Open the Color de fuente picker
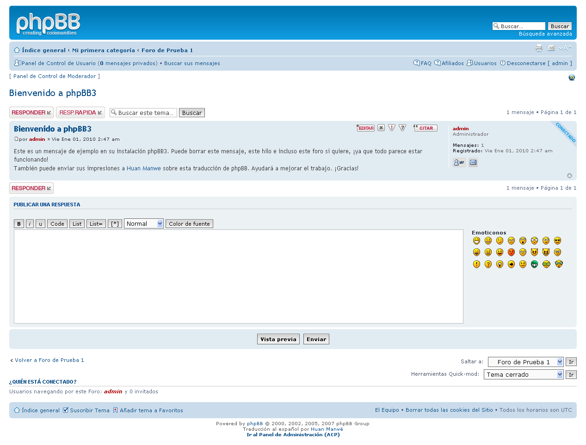Viewport: 586px width, 445px height. pos(189,223)
